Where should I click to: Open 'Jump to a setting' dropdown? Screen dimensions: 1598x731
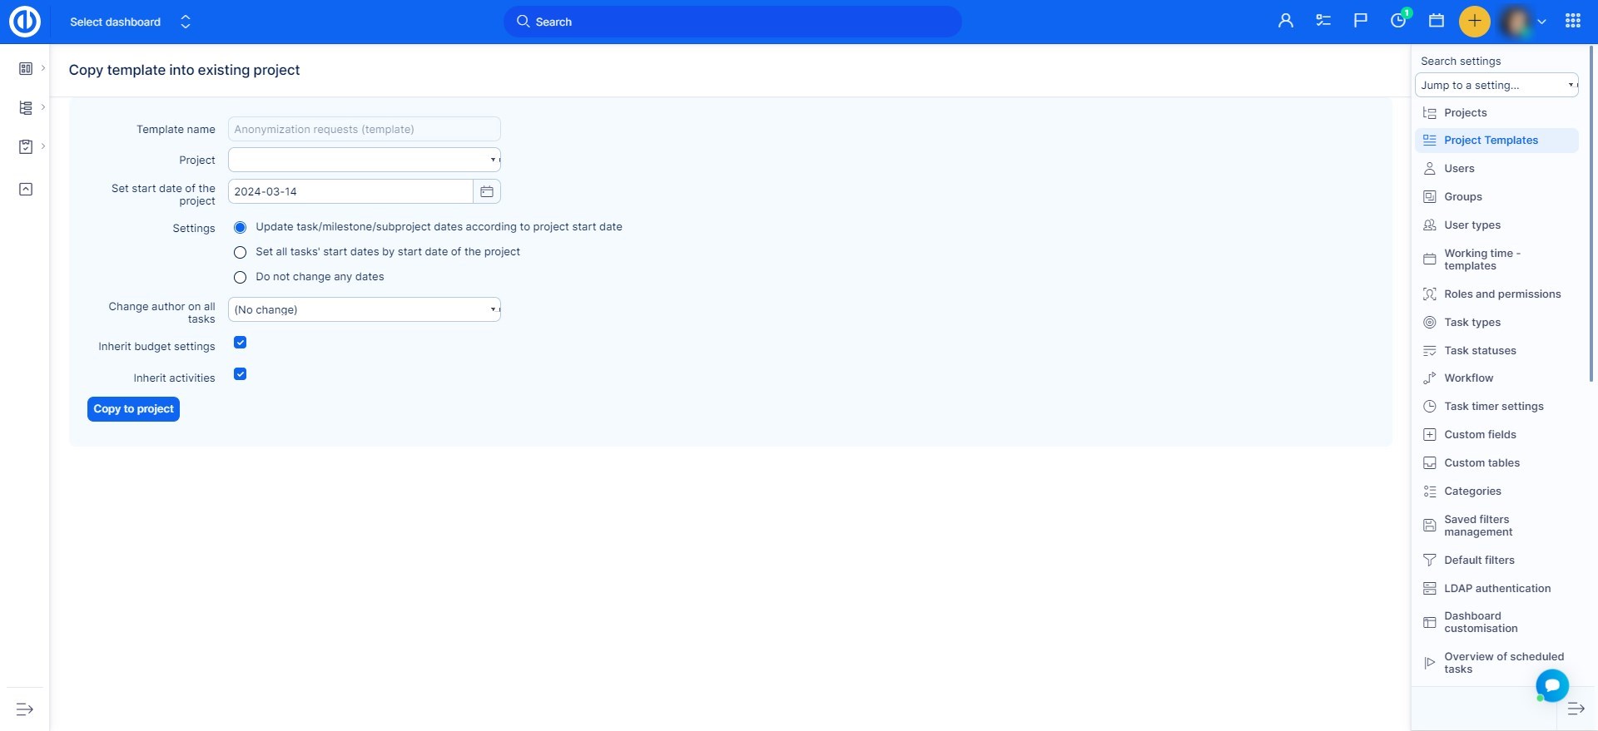coord(1496,86)
